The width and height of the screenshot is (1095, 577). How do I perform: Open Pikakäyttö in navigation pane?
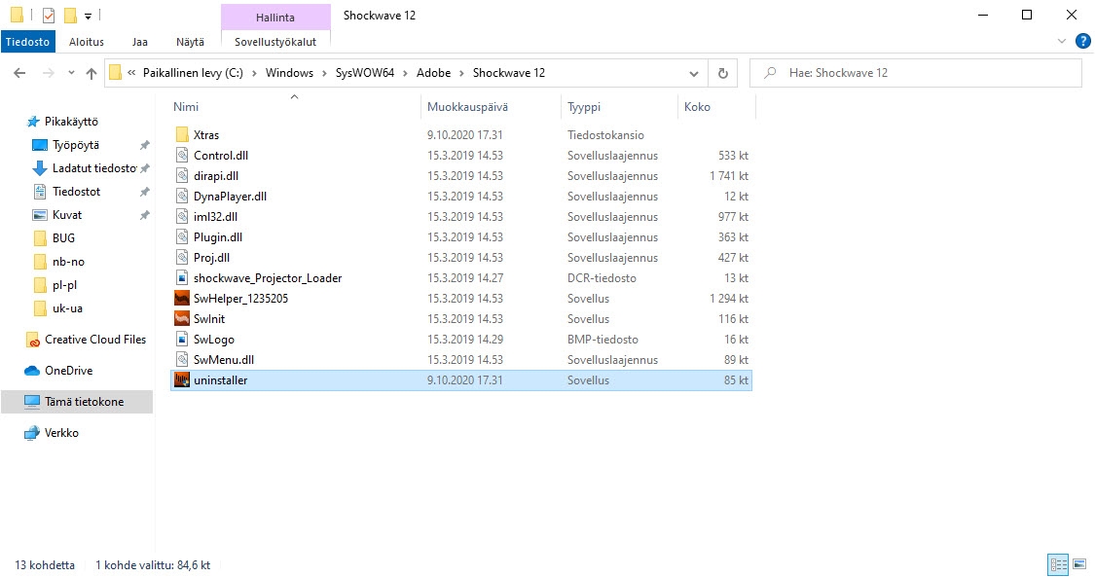coord(70,122)
